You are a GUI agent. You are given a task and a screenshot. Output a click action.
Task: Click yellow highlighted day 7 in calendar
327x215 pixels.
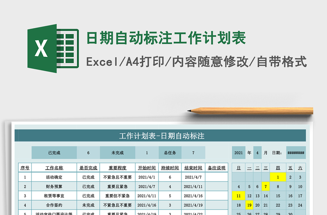pos(266,187)
